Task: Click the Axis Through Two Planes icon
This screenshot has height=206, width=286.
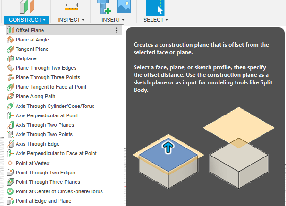Action: click(10, 125)
